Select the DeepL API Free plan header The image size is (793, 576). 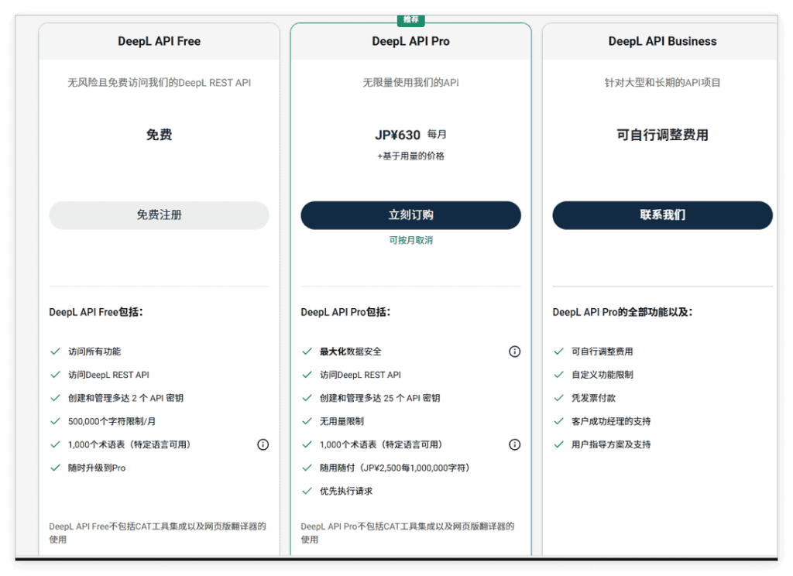tap(160, 42)
